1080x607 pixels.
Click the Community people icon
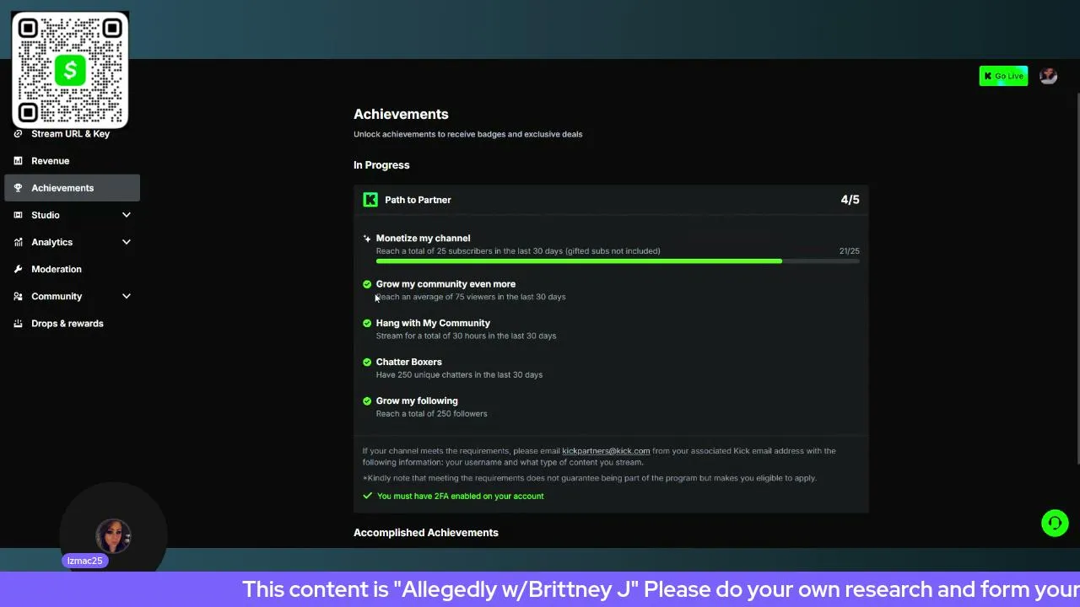click(18, 296)
